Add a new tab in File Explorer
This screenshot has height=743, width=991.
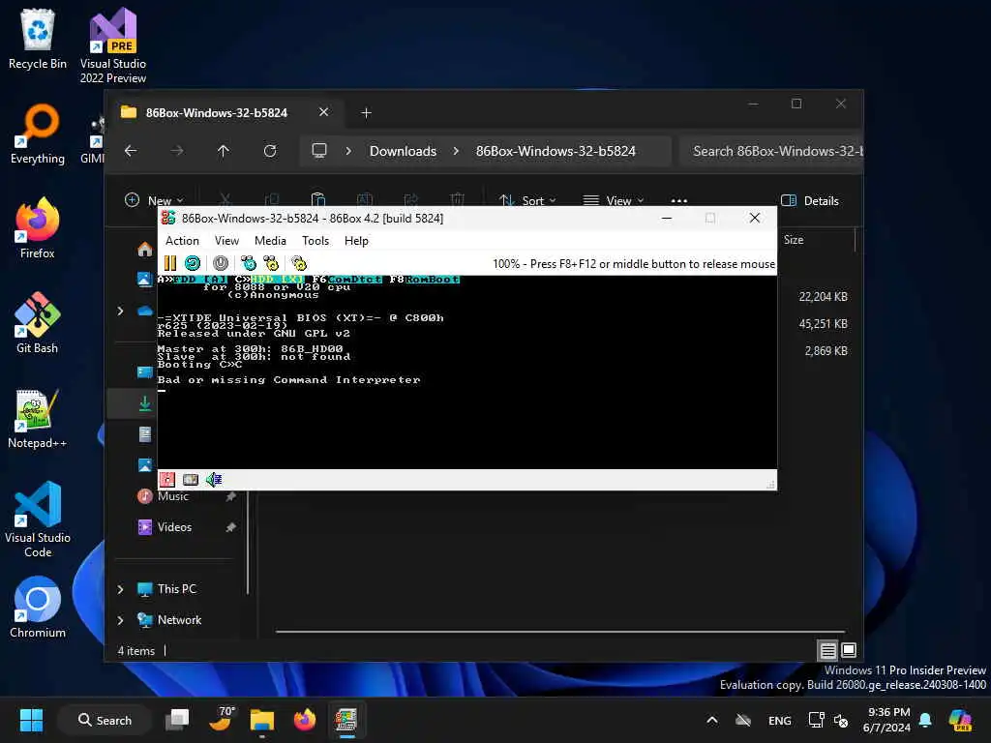[366, 112]
